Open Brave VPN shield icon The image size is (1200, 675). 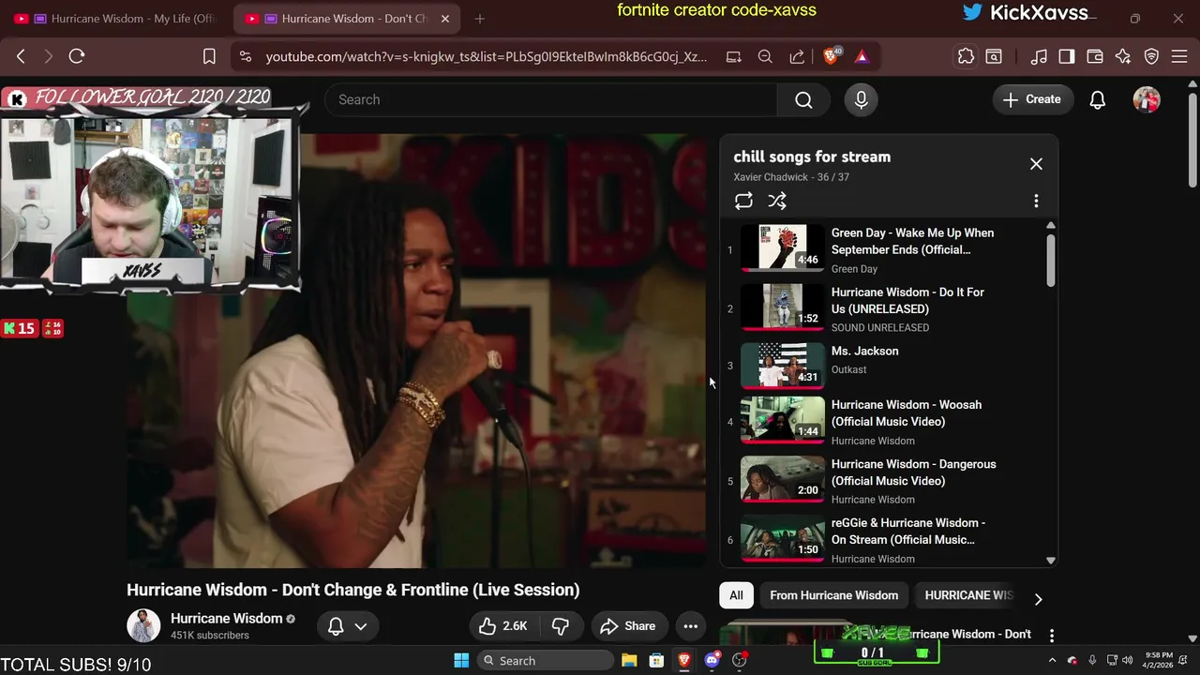[x=1151, y=56]
